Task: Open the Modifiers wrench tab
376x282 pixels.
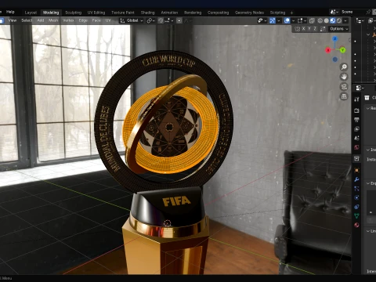Action: 356,179
